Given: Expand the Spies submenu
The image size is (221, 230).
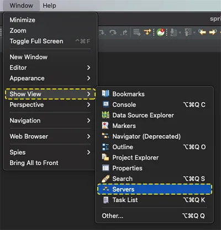Looking at the screenshot, I should 50,152.
